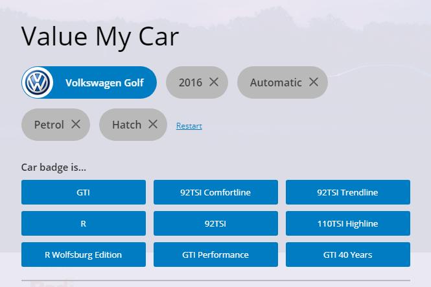Click the Restart link

[189, 126]
